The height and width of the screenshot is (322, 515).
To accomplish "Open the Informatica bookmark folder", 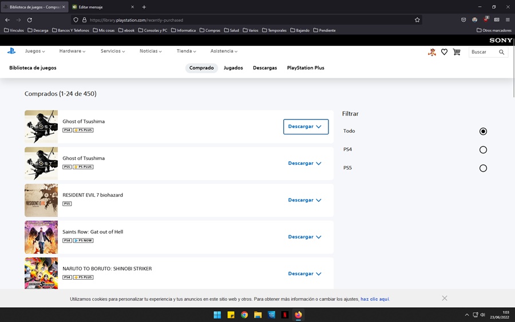I will [x=183, y=30].
